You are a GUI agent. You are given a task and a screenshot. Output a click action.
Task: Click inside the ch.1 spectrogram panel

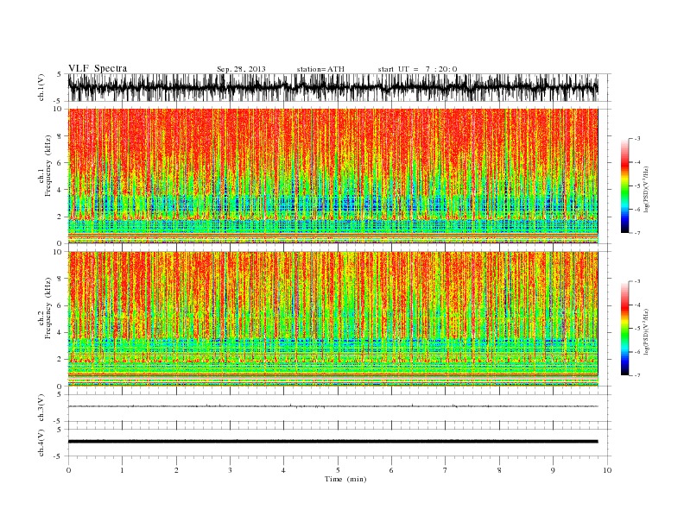(332, 176)
